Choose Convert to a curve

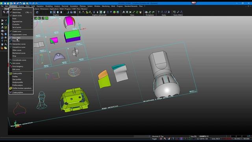21,47
